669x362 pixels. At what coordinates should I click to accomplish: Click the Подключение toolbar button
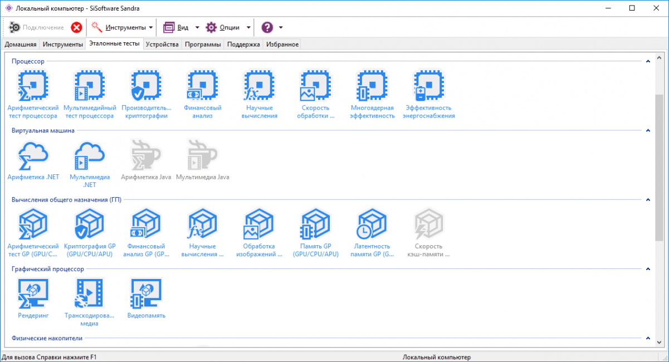[x=37, y=27]
